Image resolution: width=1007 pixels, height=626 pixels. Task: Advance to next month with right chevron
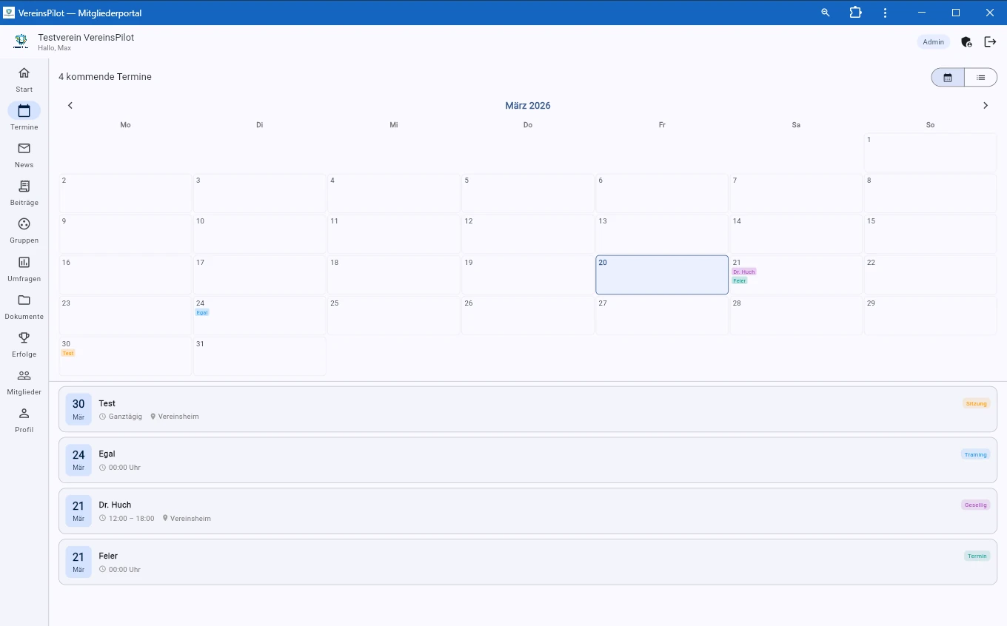pos(985,106)
